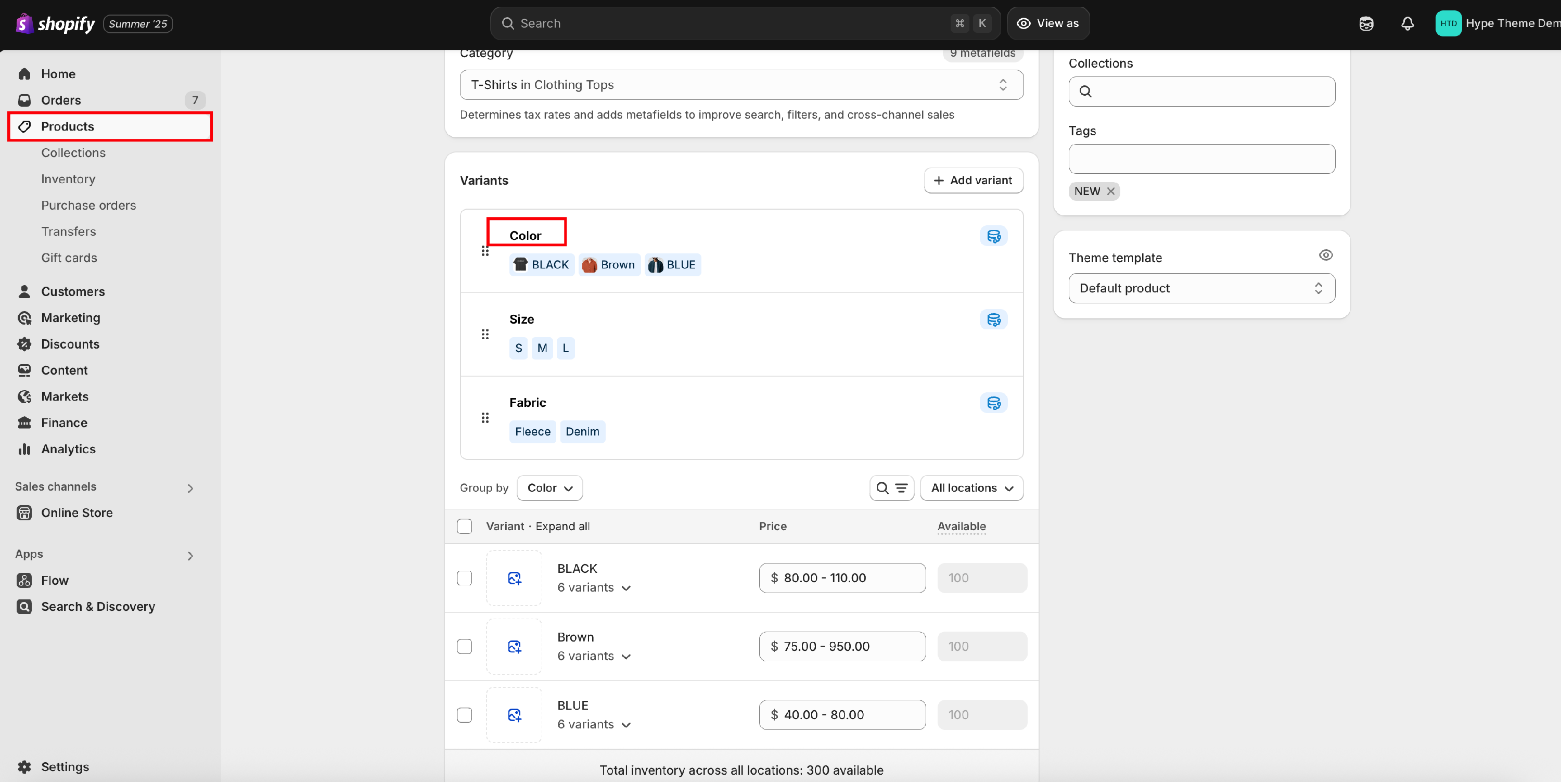Viewport: 1561px width, 782px height.
Task: Check the Brown variant checkbox
Action: click(464, 647)
